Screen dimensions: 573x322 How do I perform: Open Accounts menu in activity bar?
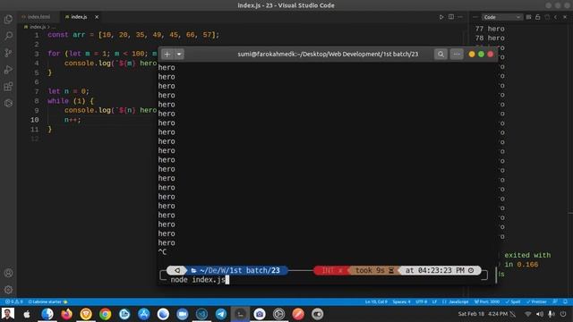(8, 273)
